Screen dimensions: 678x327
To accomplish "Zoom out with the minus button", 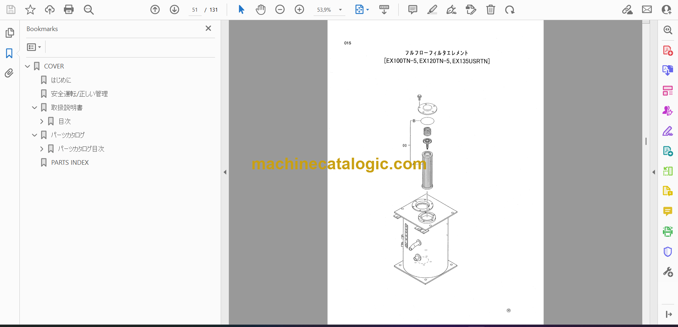I will [280, 10].
